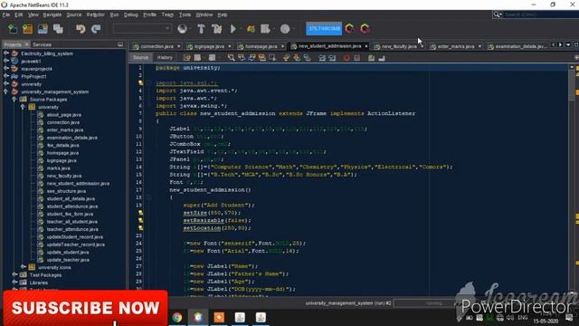Switch editor to History view
This screenshot has height=326, width=579.
[165, 58]
